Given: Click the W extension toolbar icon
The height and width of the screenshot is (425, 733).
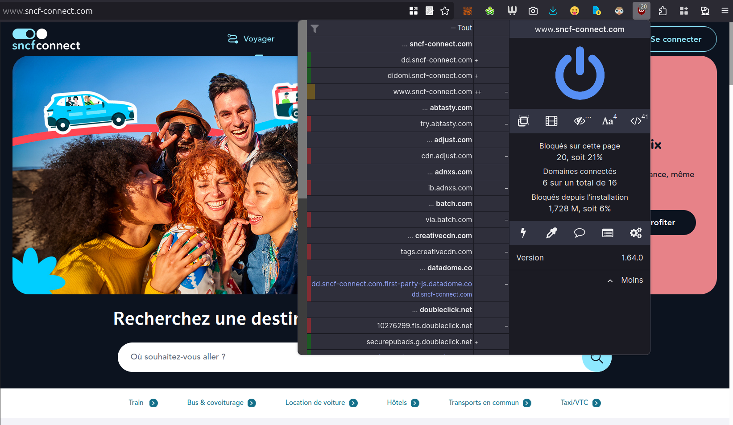Looking at the screenshot, I should pyautogui.click(x=512, y=11).
